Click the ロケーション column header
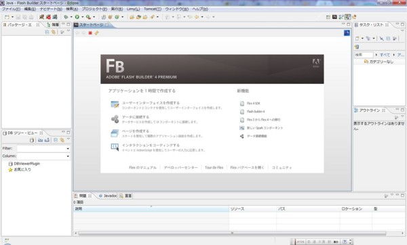 tap(355, 208)
